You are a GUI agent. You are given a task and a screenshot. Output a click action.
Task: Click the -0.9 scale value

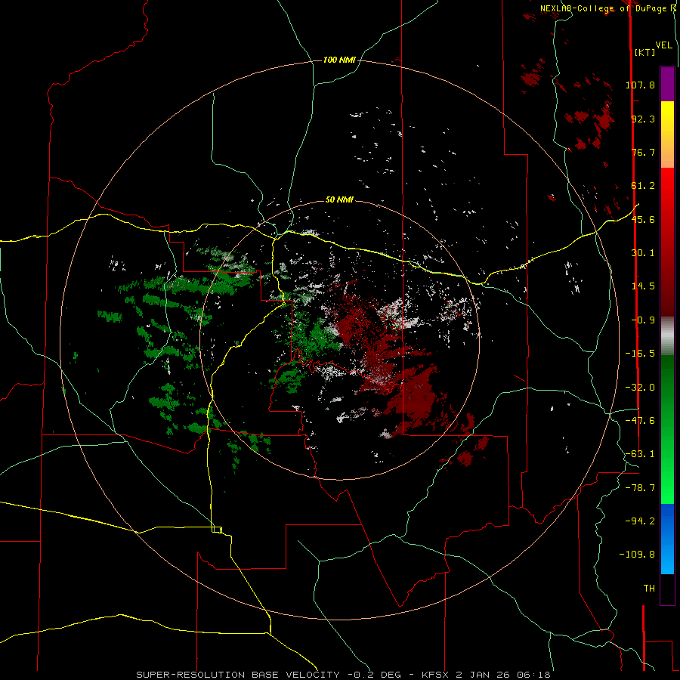pos(643,320)
